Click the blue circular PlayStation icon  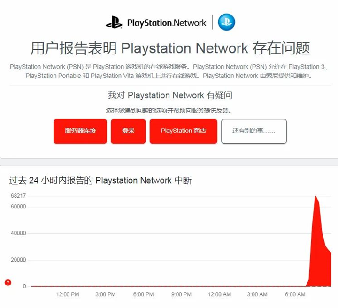226,22
